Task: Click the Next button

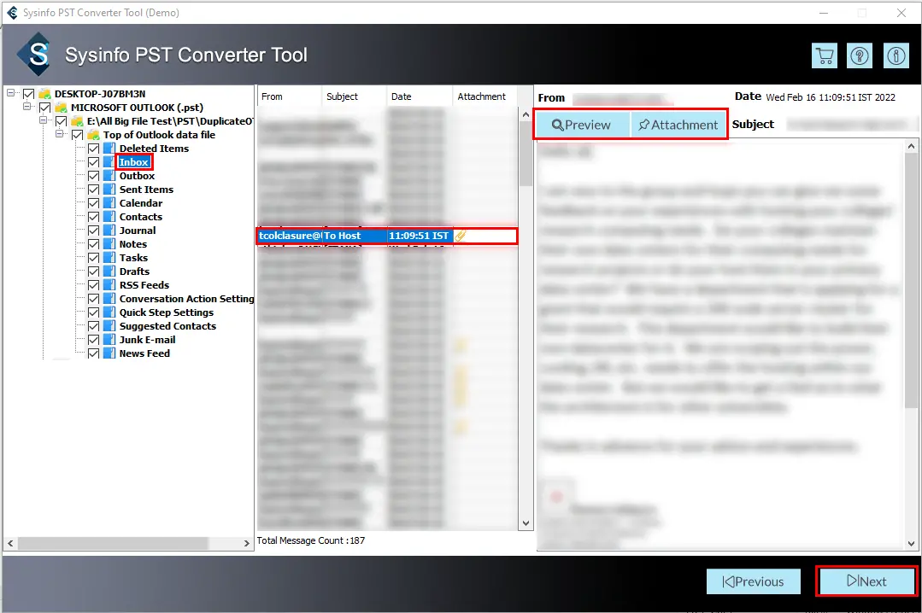Action: [x=866, y=581]
